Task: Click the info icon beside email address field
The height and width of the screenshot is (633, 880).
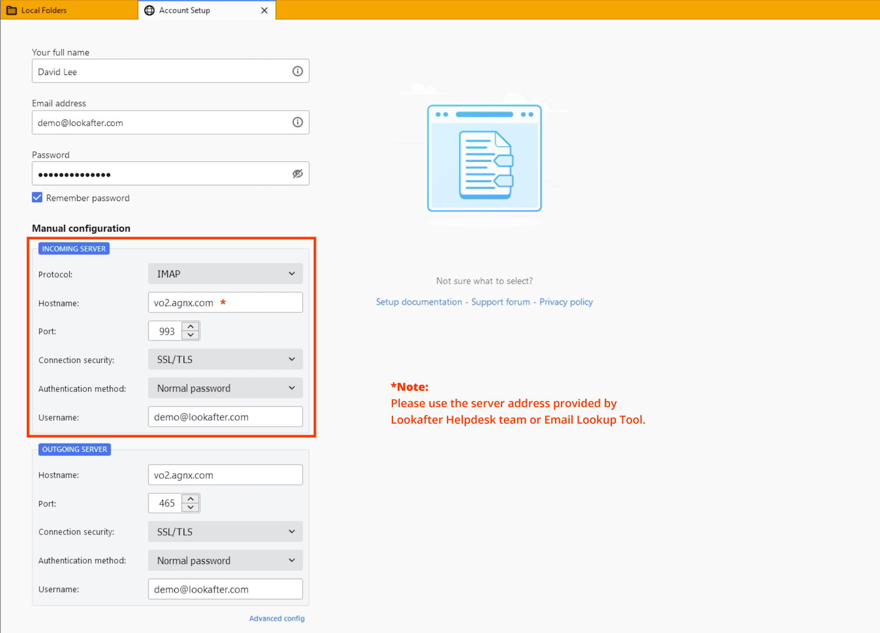Action: (x=297, y=122)
